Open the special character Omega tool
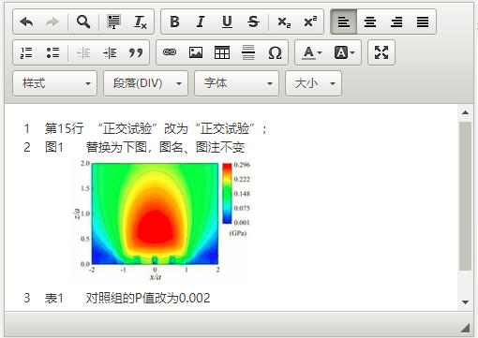This screenshot has width=478, height=338. (275, 52)
